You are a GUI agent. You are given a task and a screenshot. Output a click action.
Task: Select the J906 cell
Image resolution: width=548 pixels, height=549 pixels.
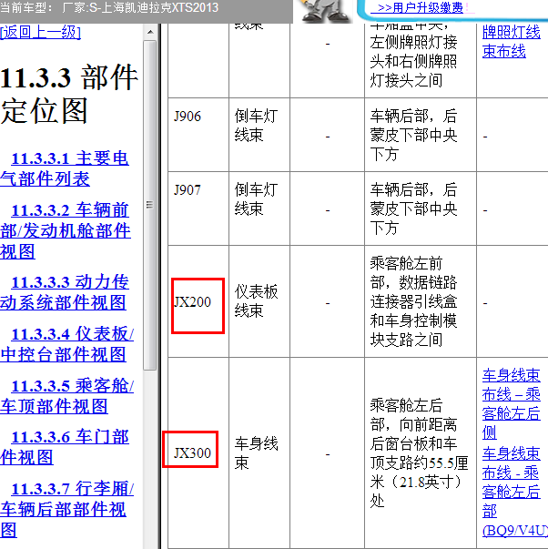click(x=198, y=135)
